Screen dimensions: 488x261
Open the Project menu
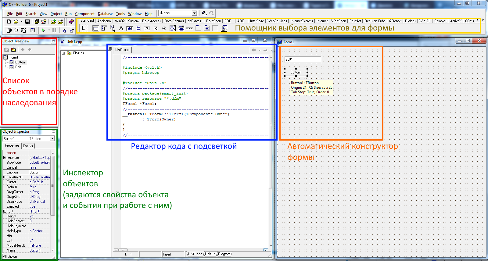coord(56,14)
